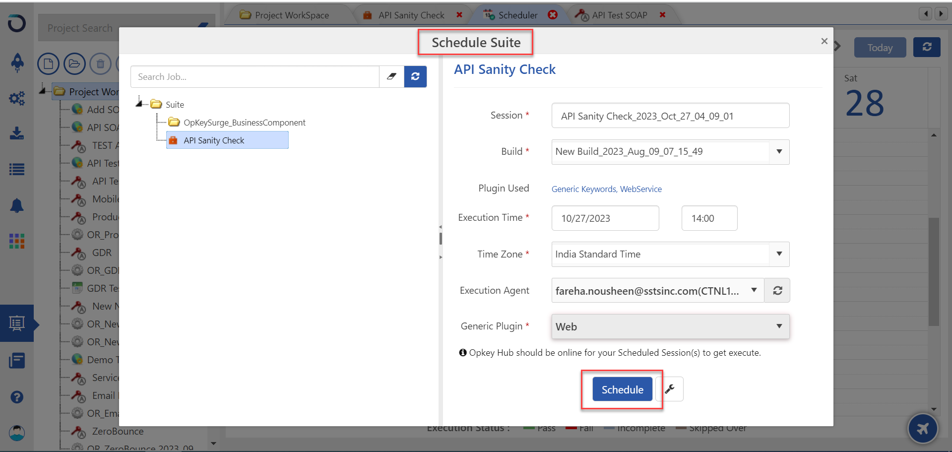Click the airplane floating button

click(923, 428)
